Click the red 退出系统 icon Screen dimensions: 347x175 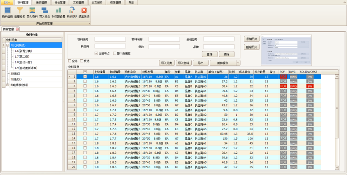pyautogui.click(x=84, y=11)
